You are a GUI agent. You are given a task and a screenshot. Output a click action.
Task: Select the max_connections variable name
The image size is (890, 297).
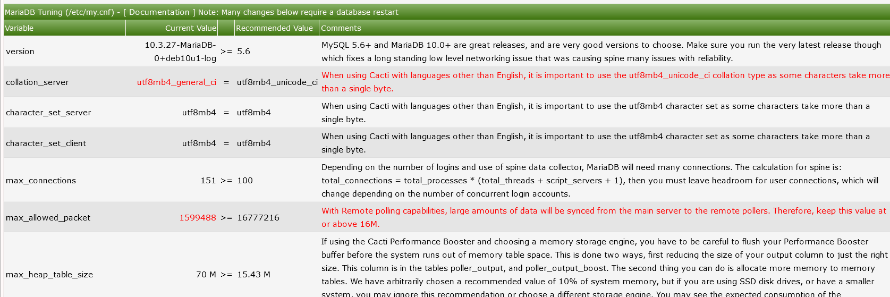pyautogui.click(x=41, y=181)
